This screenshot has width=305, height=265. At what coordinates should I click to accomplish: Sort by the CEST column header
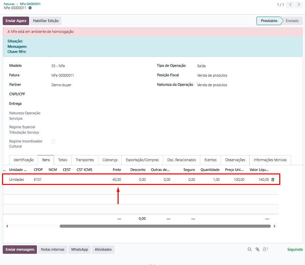pyautogui.click(x=67, y=170)
